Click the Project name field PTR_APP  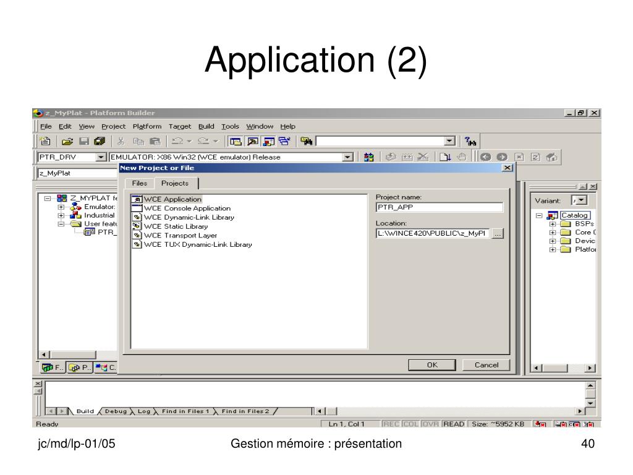(x=440, y=207)
